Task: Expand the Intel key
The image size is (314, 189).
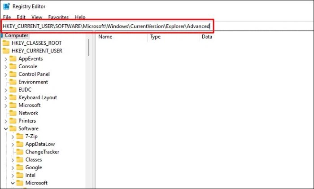Action: pyautogui.click(x=13, y=176)
